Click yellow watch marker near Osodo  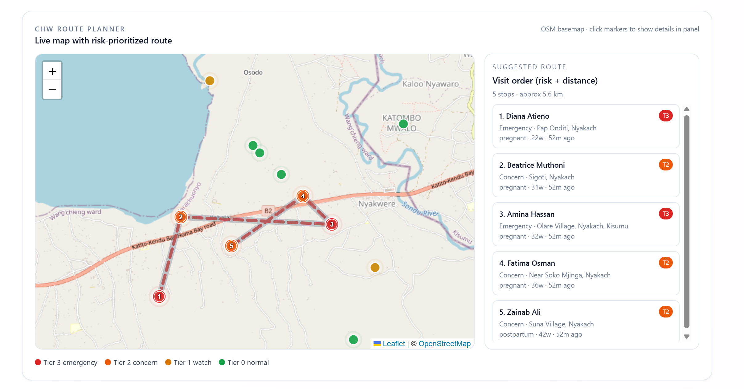point(210,81)
